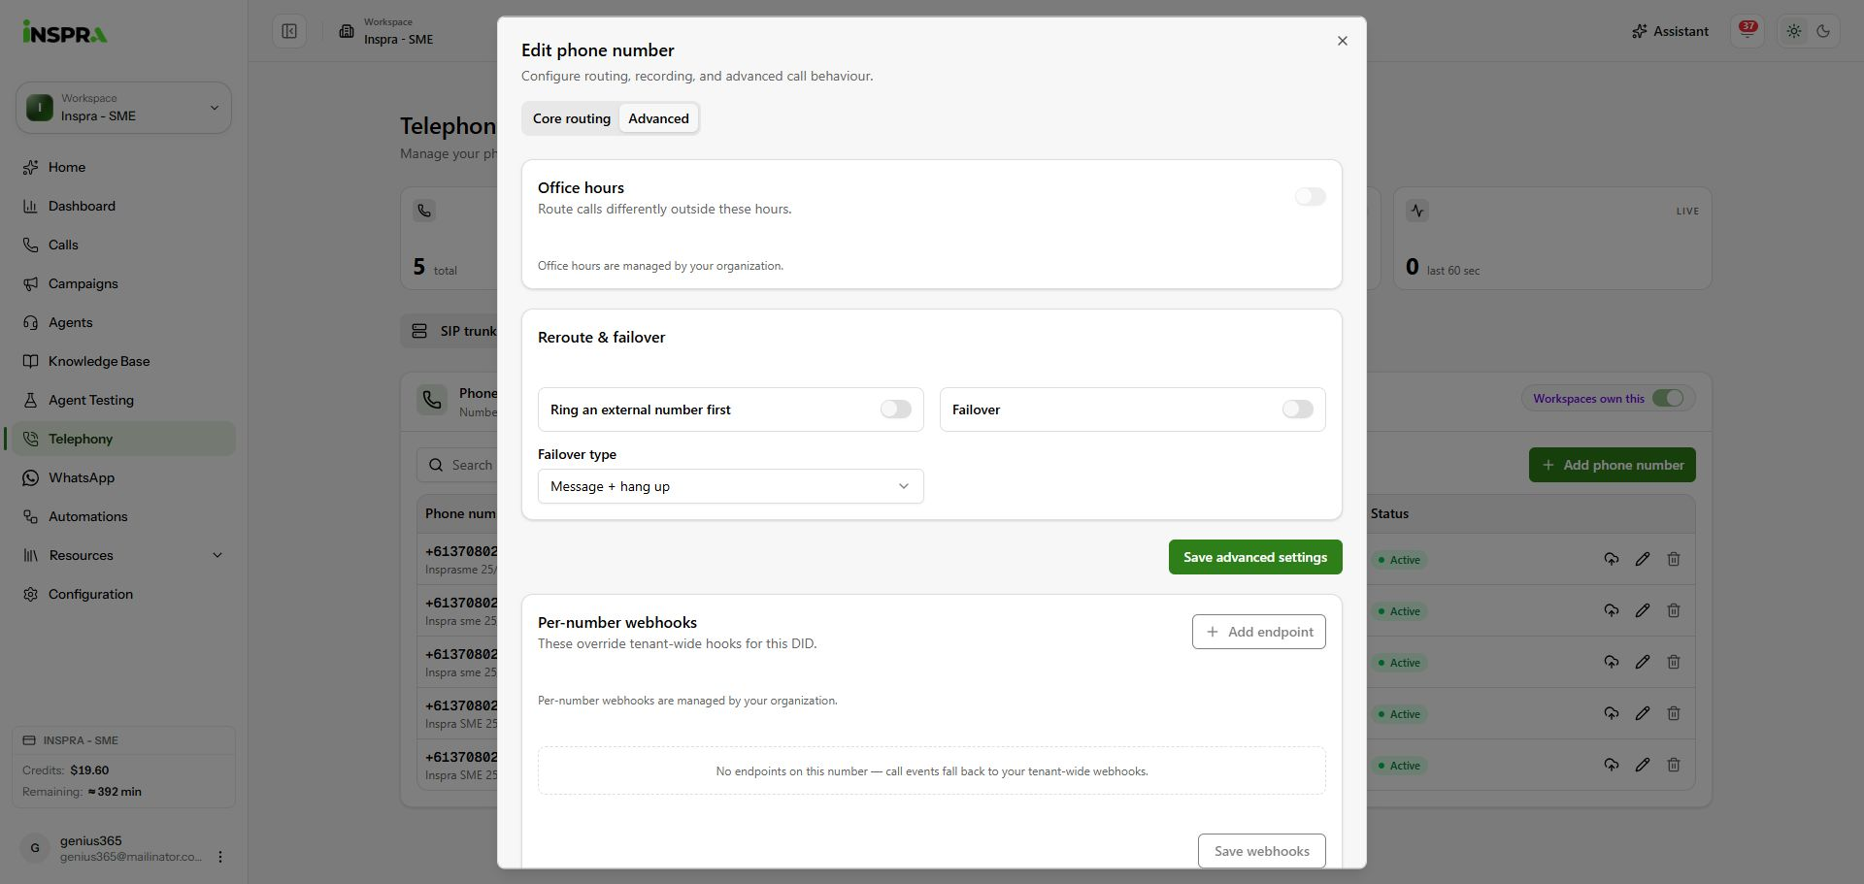Click Add endpoint button
The image size is (1864, 884).
tap(1258, 632)
